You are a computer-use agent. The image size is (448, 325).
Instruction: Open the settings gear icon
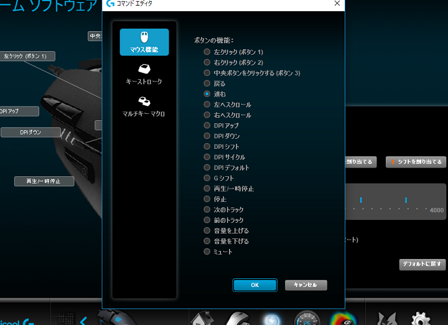pyautogui.click(x=421, y=319)
